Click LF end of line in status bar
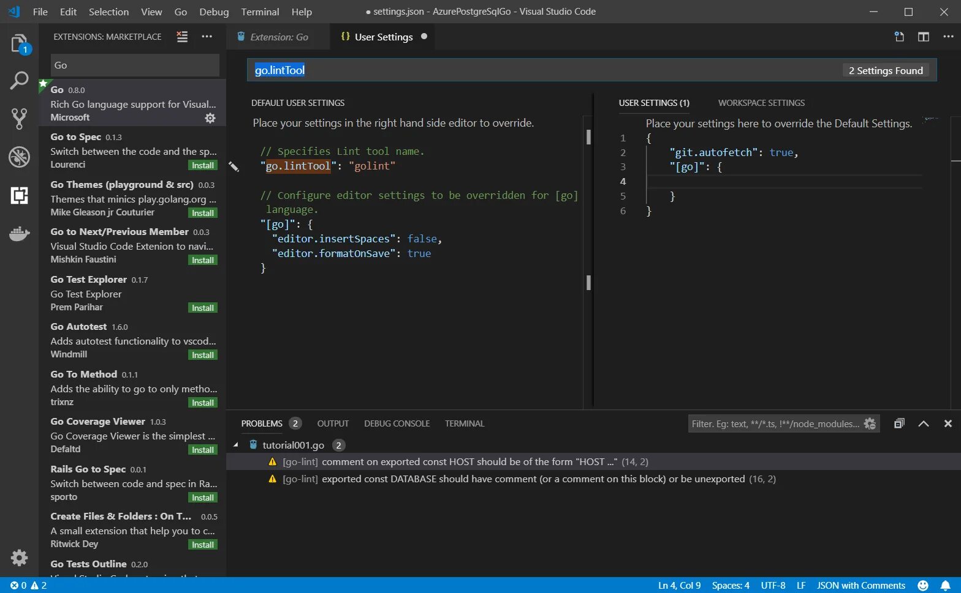Image resolution: width=961 pixels, height=593 pixels. coord(801,586)
